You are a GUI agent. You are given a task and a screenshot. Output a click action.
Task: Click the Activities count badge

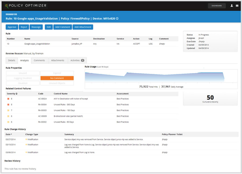(x=83, y=60)
